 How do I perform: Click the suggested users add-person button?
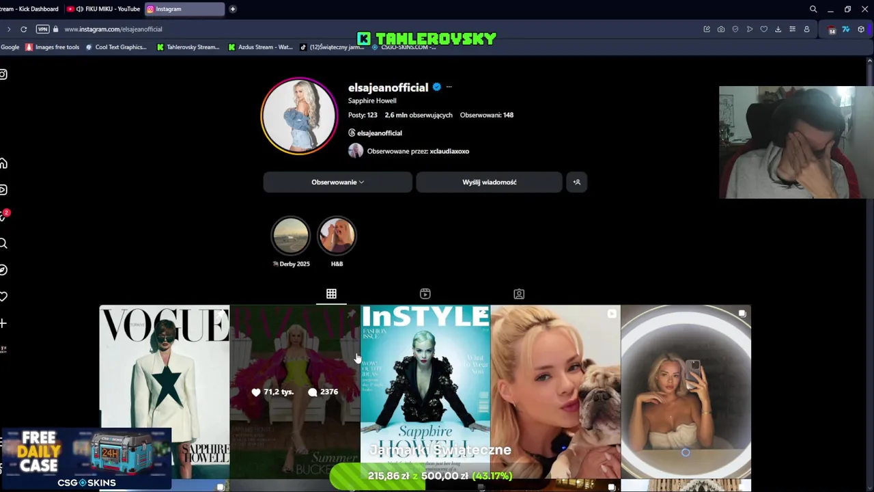pyautogui.click(x=577, y=182)
